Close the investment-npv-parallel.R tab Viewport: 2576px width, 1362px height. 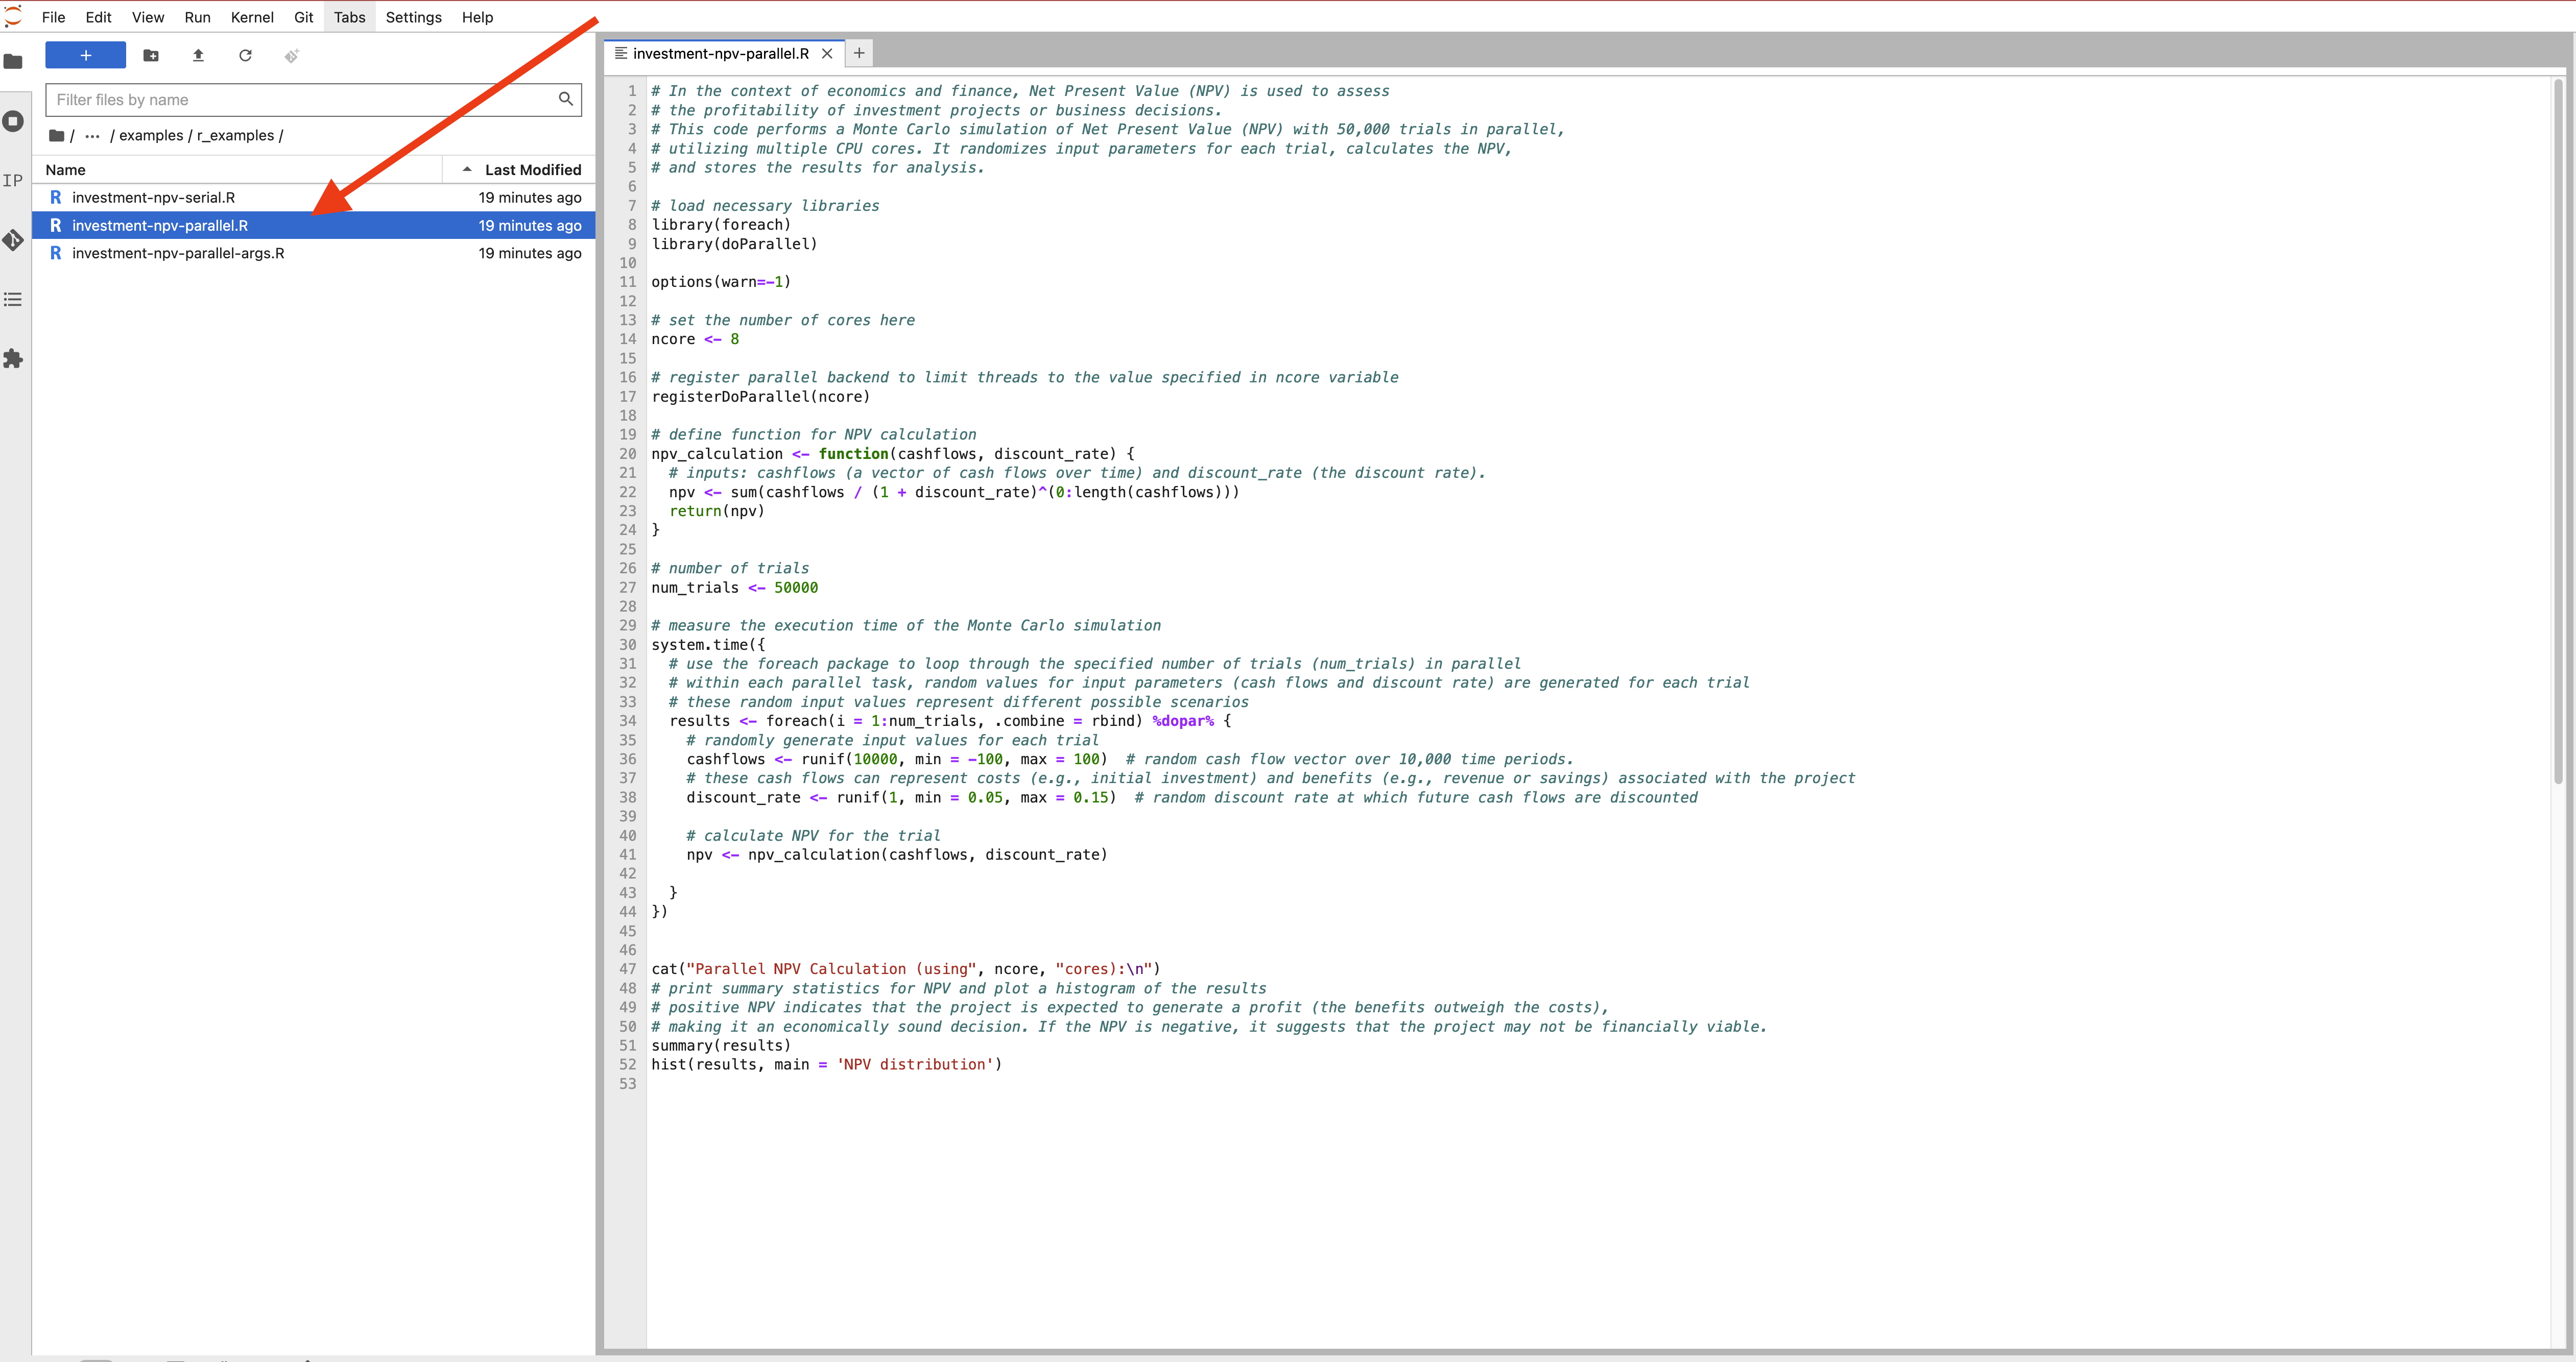827,54
